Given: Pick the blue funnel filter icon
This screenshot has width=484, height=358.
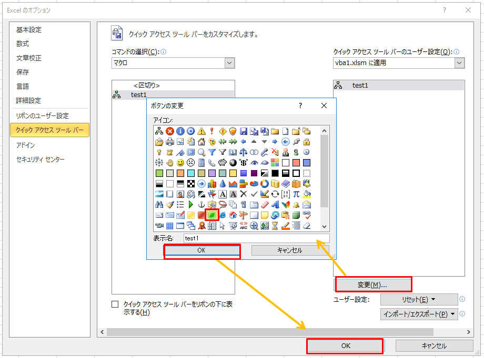Looking at the screenshot, I should 211,152.
